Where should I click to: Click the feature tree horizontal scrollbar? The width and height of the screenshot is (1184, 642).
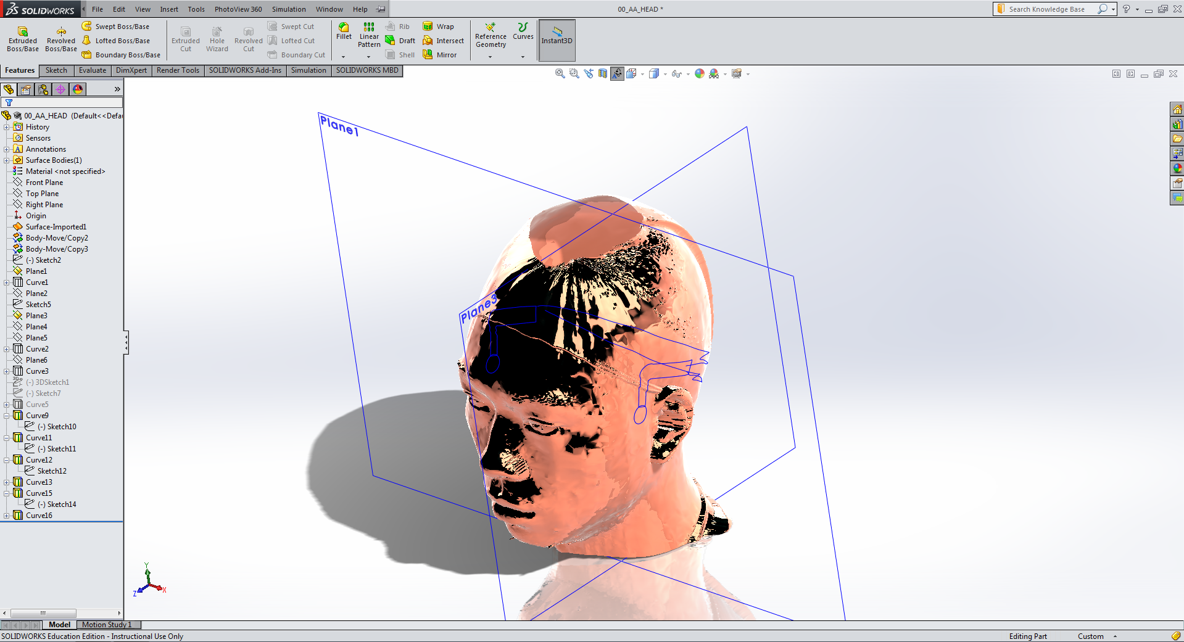(62, 613)
